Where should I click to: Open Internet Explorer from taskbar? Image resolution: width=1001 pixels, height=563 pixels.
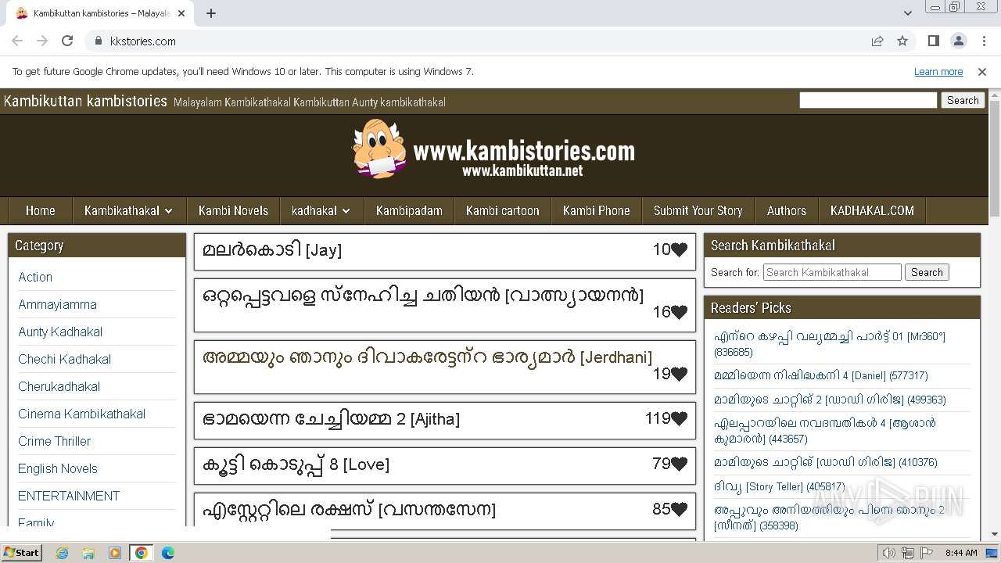click(x=62, y=553)
